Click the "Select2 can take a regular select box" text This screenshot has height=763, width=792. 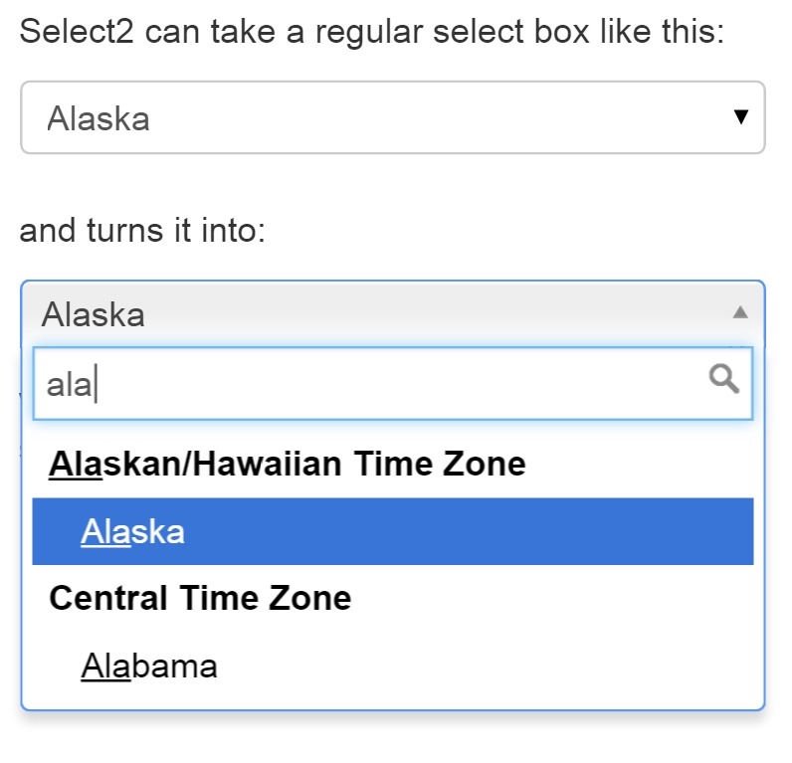371,32
